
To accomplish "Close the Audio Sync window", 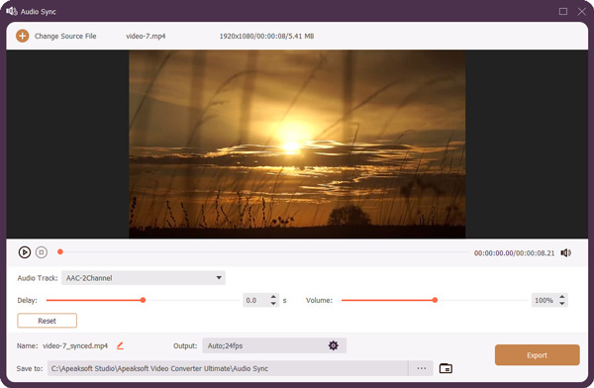I will pos(582,11).
